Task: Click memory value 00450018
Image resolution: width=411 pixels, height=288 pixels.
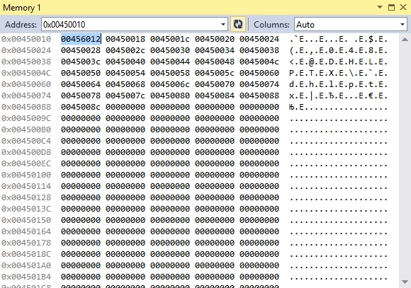Action: coord(125,39)
